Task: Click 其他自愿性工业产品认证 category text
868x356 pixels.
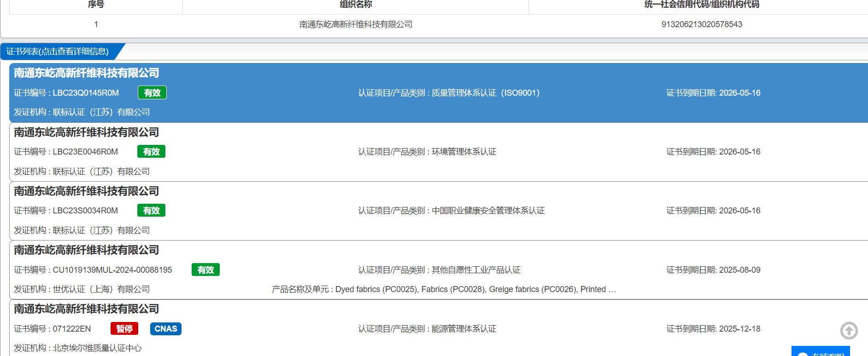Action: click(476, 270)
